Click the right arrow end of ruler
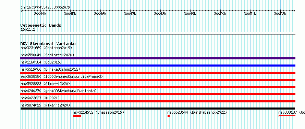 pos(294,11)
